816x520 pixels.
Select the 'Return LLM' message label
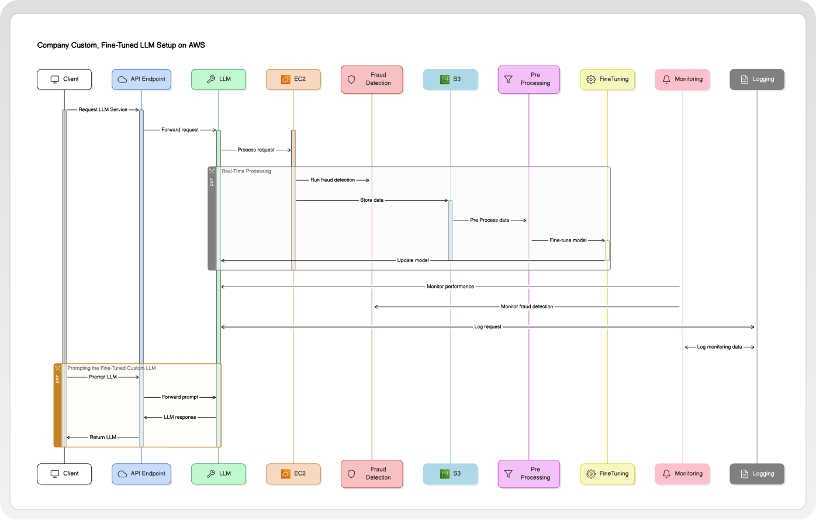coord(103,438)
